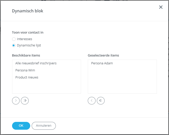Move all available items right (double arrow)
Viewport: 169px width, 135px height.
click(25, 101)
